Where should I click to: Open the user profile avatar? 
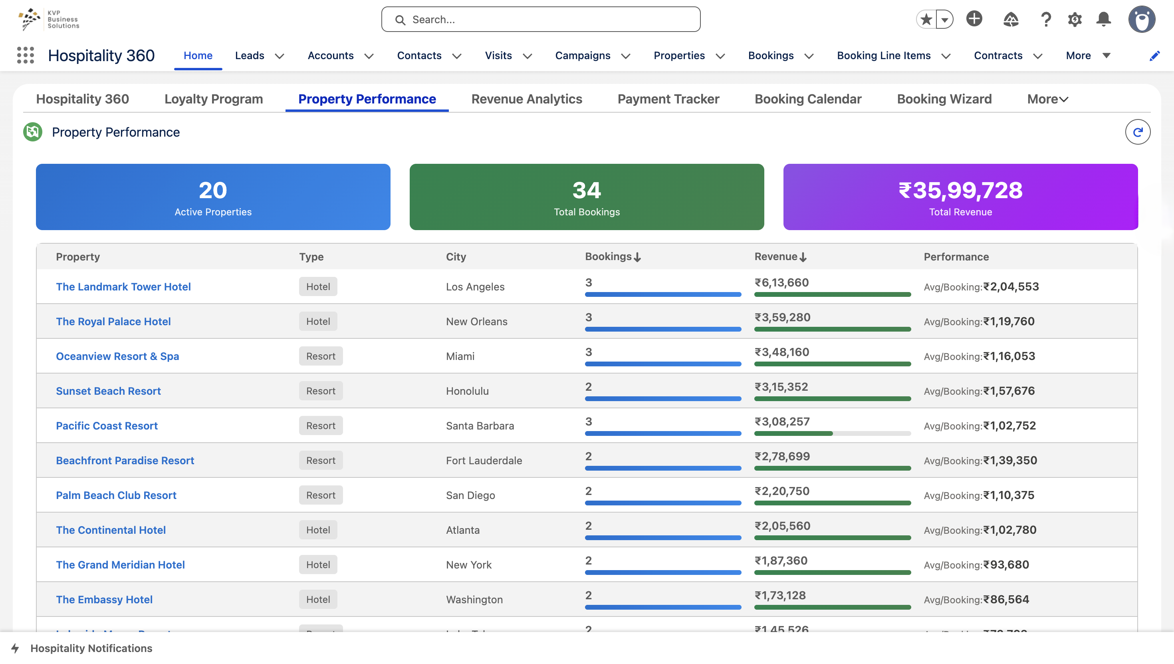(x=1141, y=20)
